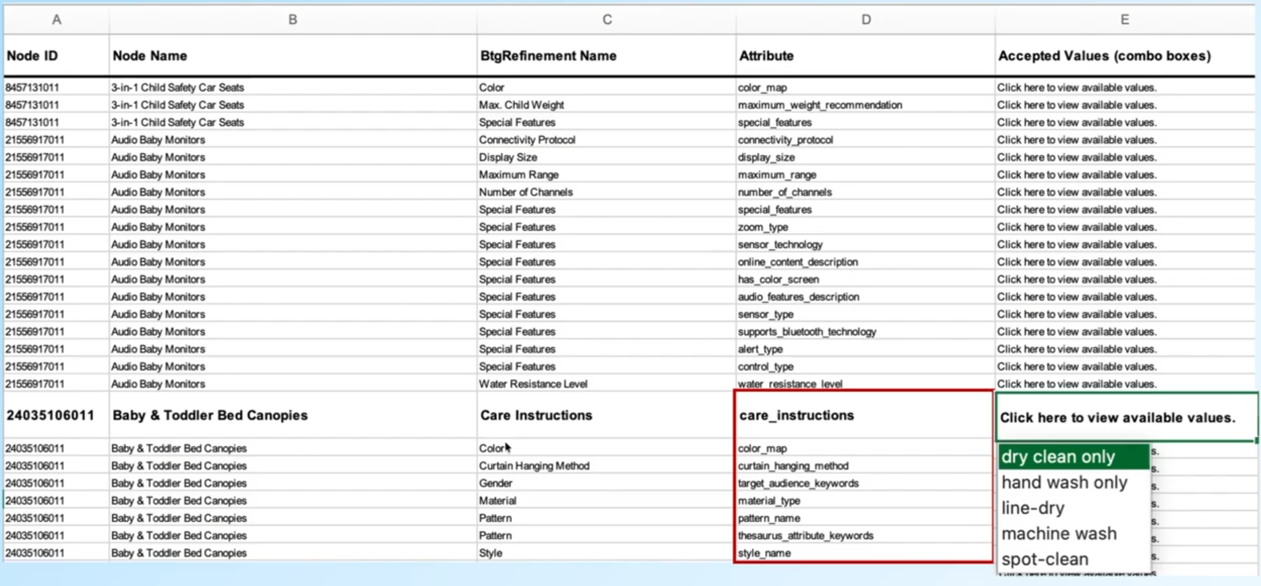Select the 'Max. Child Weight' refinement cell
Image resolution: width=1261 pixels, height=586 pixels.
522,105
